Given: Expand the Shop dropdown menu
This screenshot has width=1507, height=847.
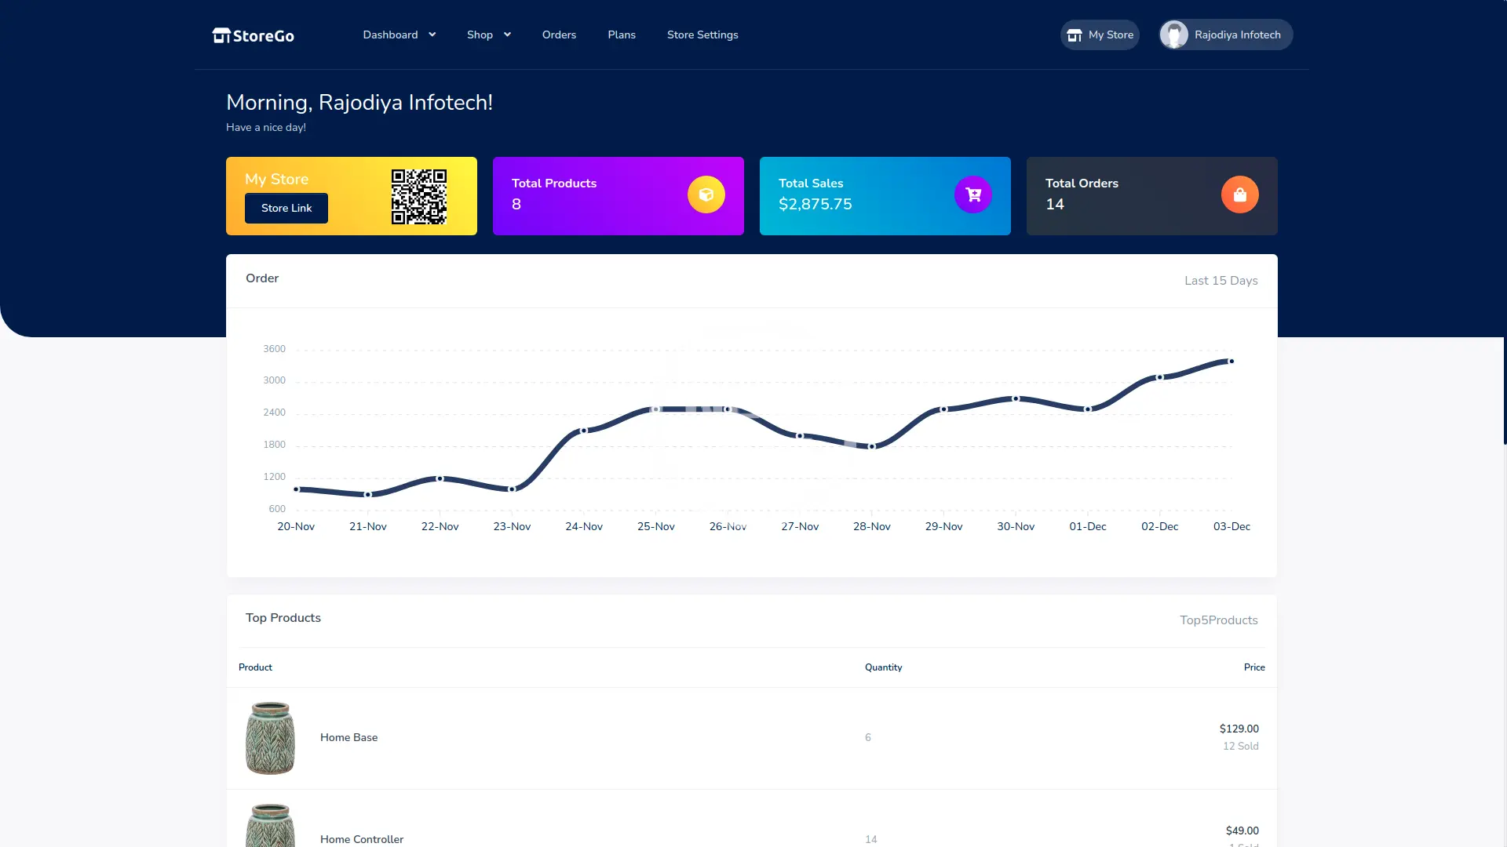Looking at the screenshot, I should (x=488, y=35).
